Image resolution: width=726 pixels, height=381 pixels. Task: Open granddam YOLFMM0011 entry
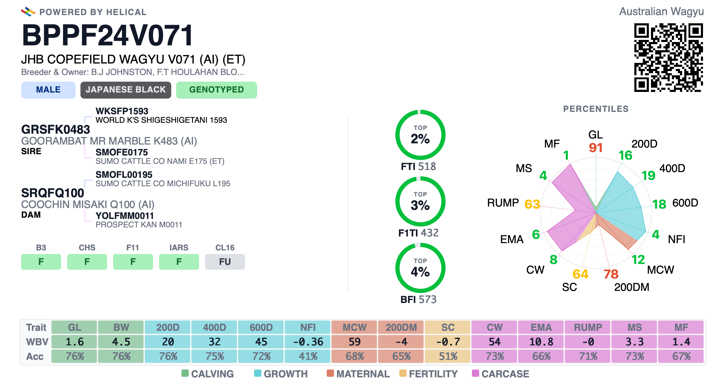(x=125, y=216)
